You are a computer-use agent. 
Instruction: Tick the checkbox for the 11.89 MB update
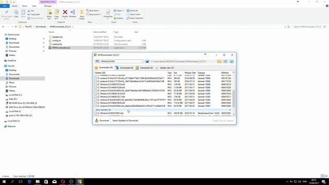tap(96, 87)
